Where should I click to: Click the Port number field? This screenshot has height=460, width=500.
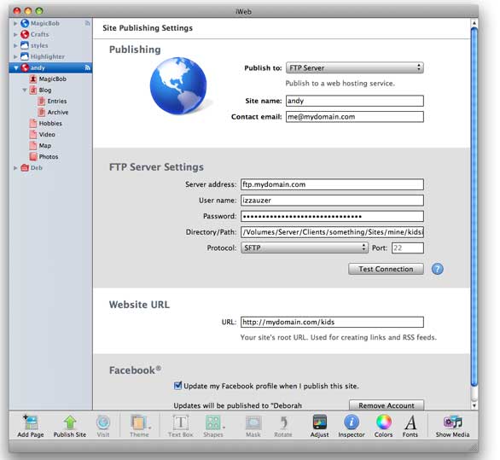[408, 247]
